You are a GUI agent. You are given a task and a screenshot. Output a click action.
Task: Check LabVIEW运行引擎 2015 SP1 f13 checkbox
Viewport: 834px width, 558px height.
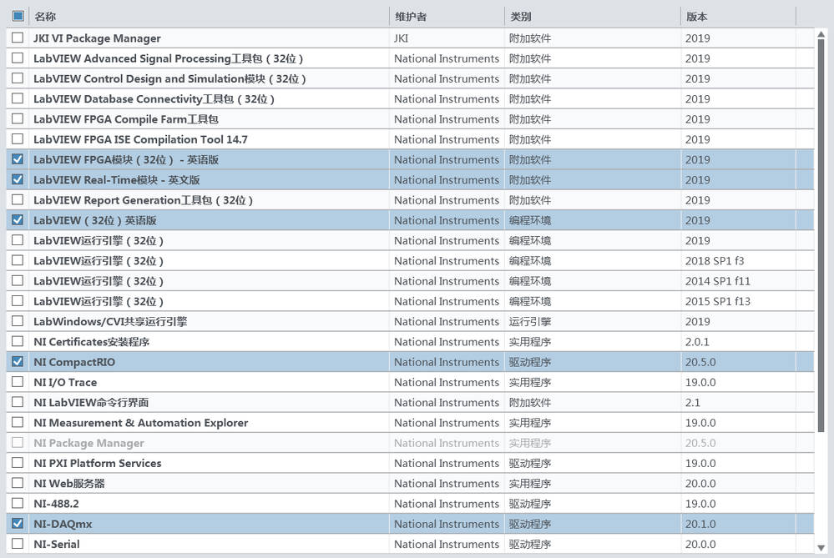coord(18,301)
